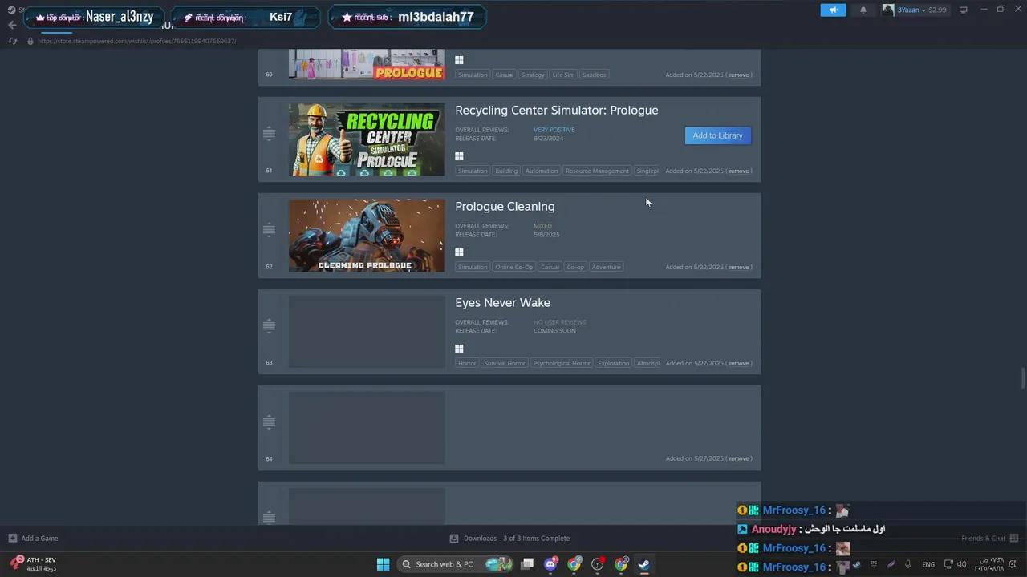Grab the reorder handle for Eyes Never Wake
The image size is (1027, 577).
pyautogui.click(x=269, y=326)
